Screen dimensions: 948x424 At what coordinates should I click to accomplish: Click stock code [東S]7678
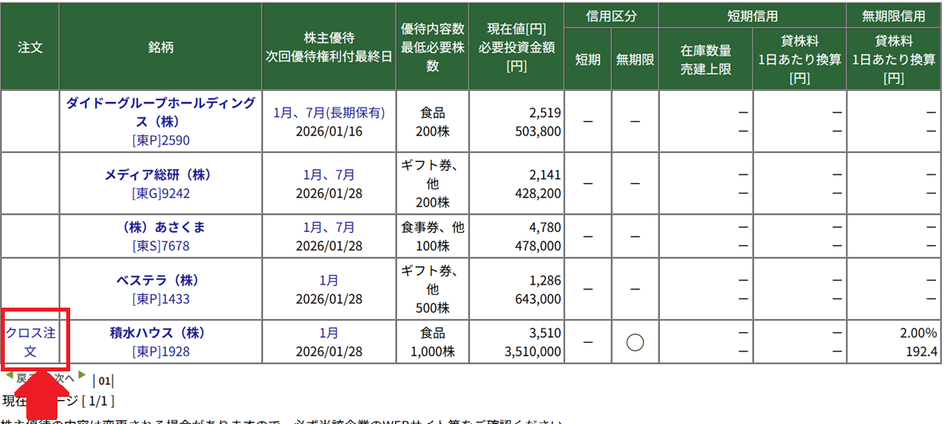tap(160, 245)
